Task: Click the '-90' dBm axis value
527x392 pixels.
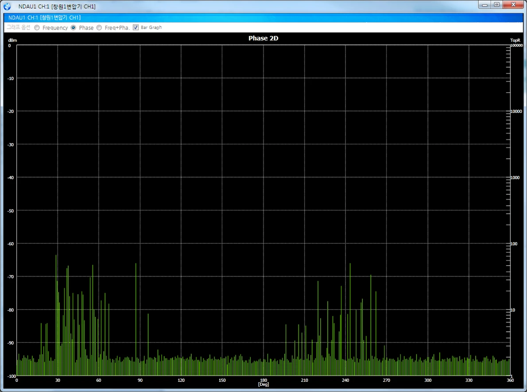Action: [11, 343]
